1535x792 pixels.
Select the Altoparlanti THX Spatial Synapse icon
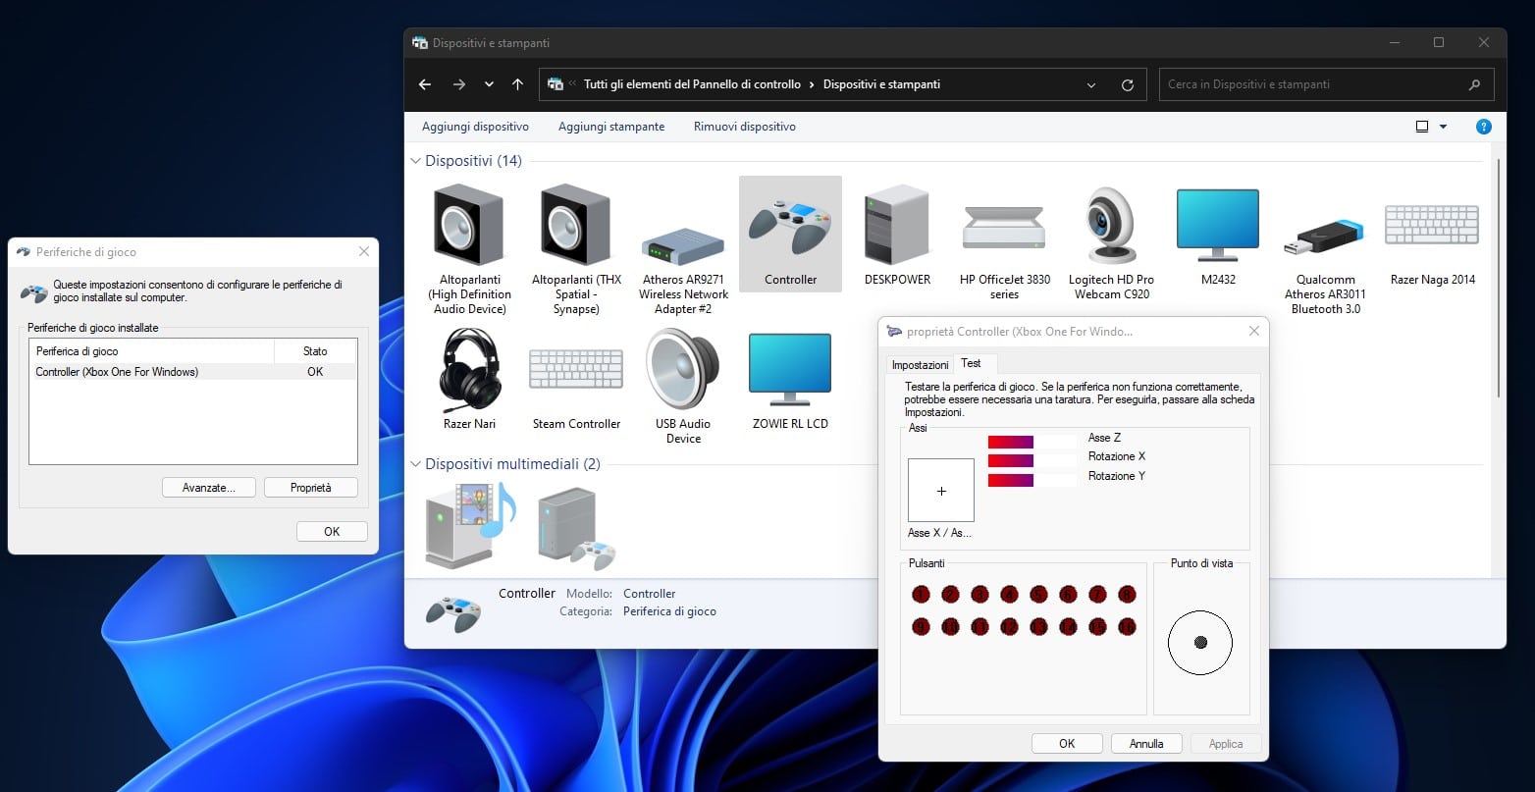(576, 226)
